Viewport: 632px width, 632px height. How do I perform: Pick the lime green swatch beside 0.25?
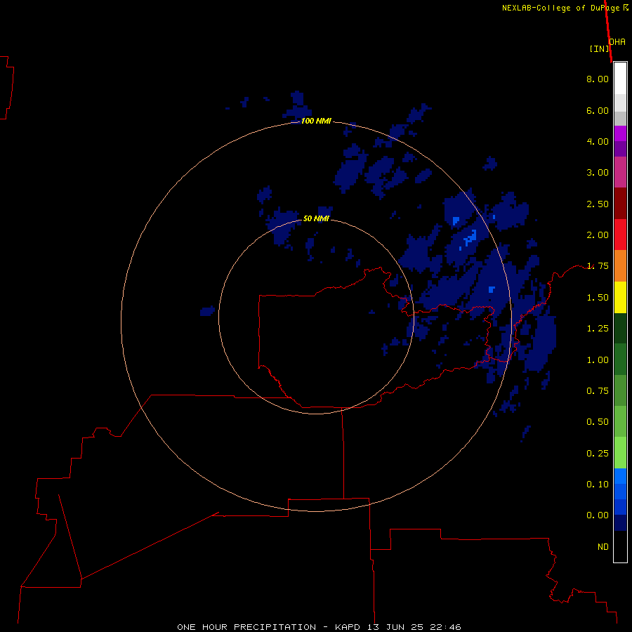[620, 453]
